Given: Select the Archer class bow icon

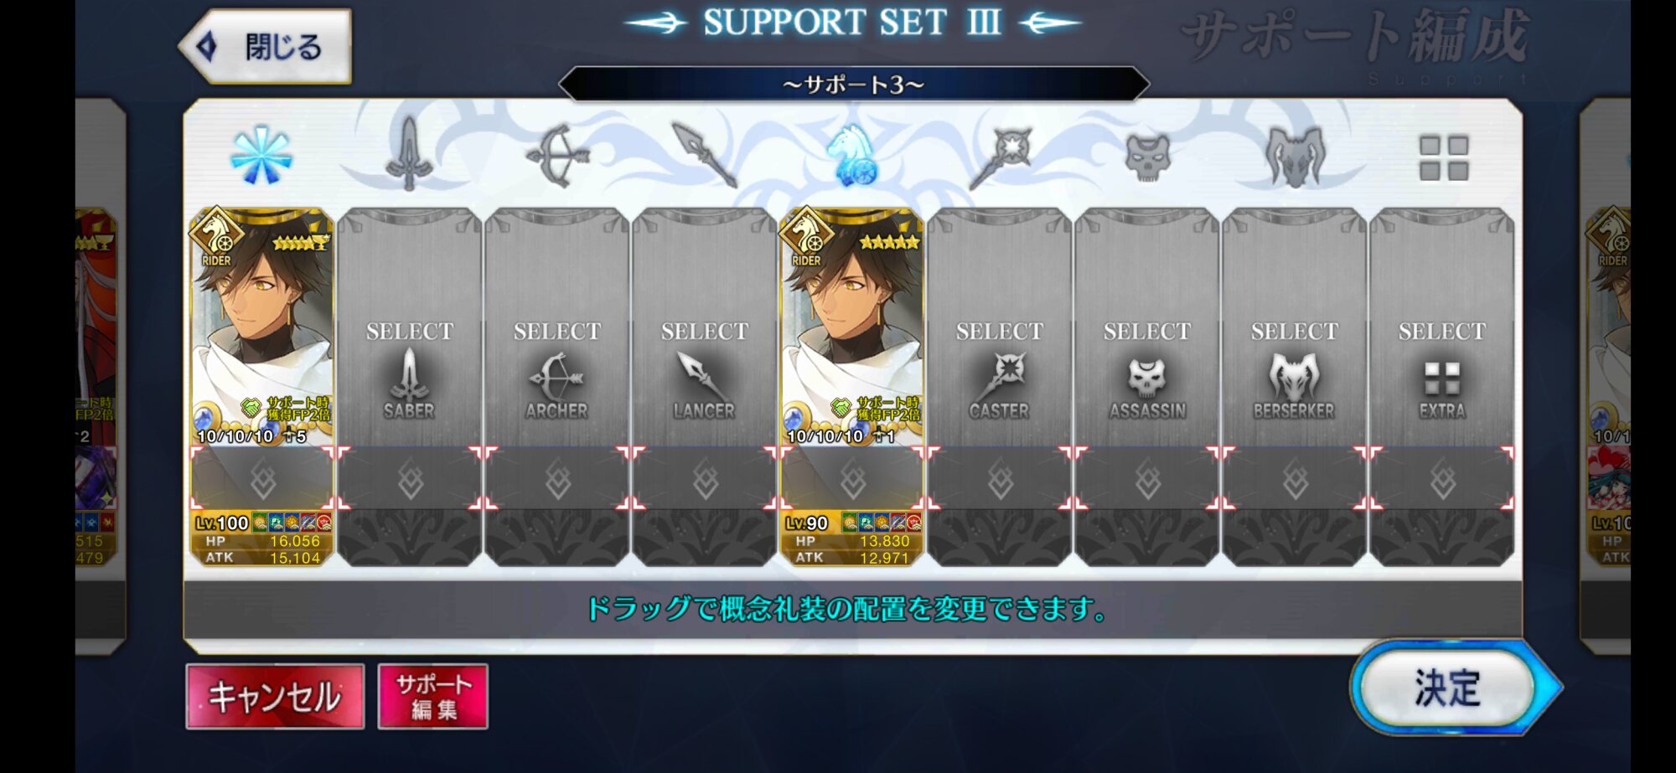Looking at the screenshot, I should (x=556, y=156).
